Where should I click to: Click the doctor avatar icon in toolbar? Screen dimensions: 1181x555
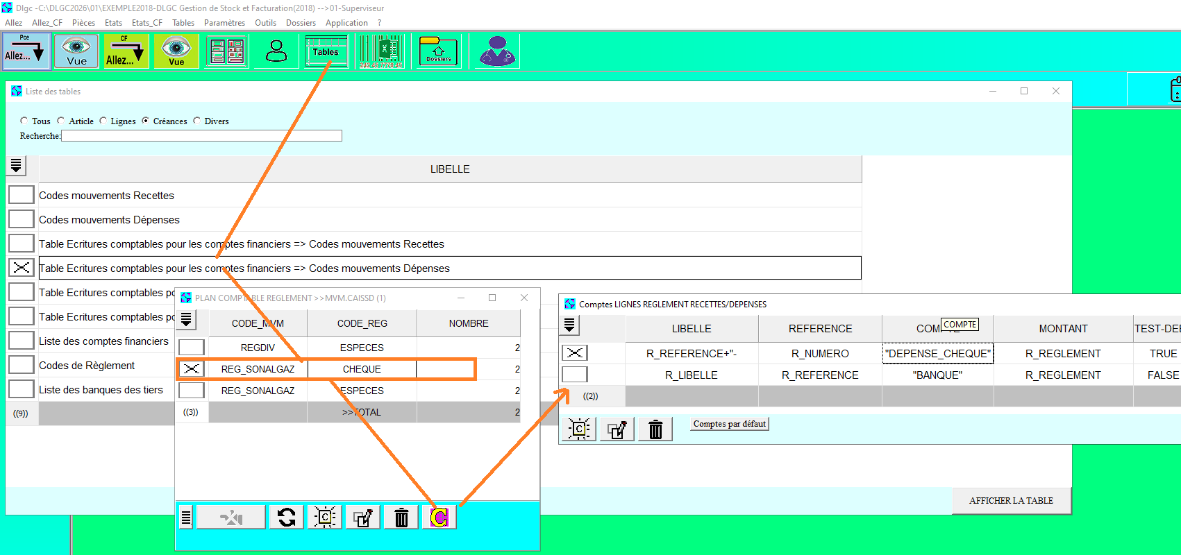497,52
